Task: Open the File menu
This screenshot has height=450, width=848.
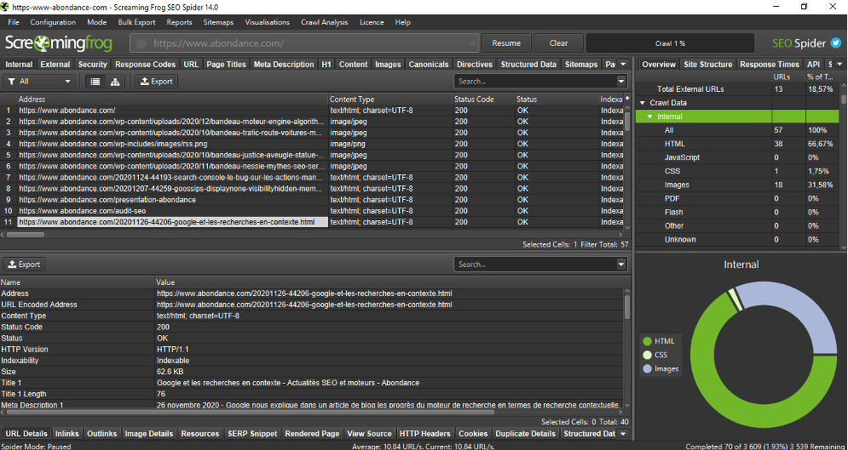Action: [14, 22]
